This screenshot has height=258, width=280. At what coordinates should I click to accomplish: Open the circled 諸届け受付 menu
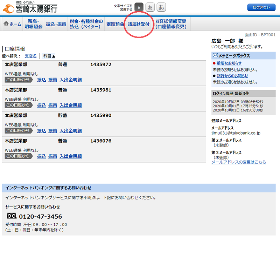(139, 24)
